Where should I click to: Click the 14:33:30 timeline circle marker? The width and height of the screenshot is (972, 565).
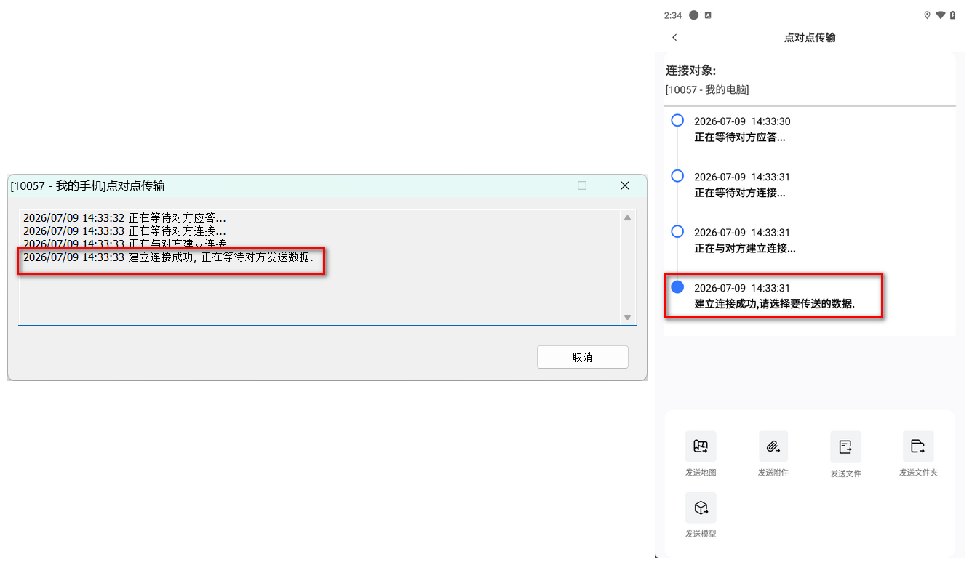point(677,121)
